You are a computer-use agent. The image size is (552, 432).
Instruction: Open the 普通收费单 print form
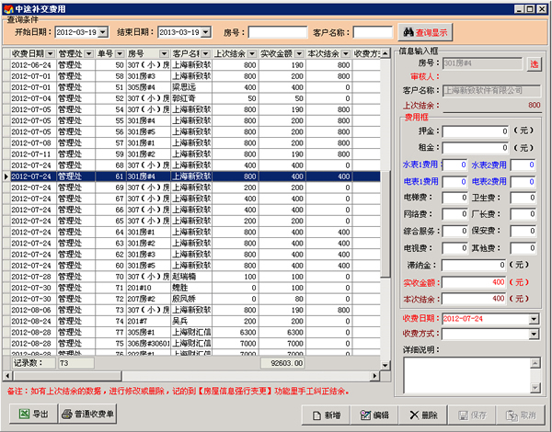pos(89,415)
